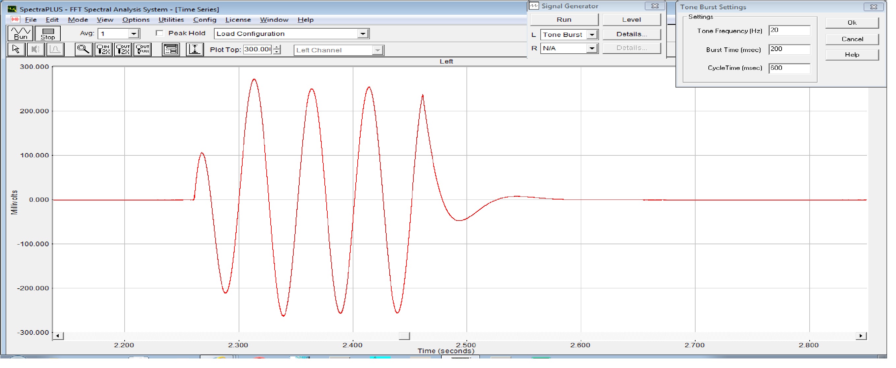Start analysis with the Run toolbar button
896x368 pixels.
click(x=20, y=34)
